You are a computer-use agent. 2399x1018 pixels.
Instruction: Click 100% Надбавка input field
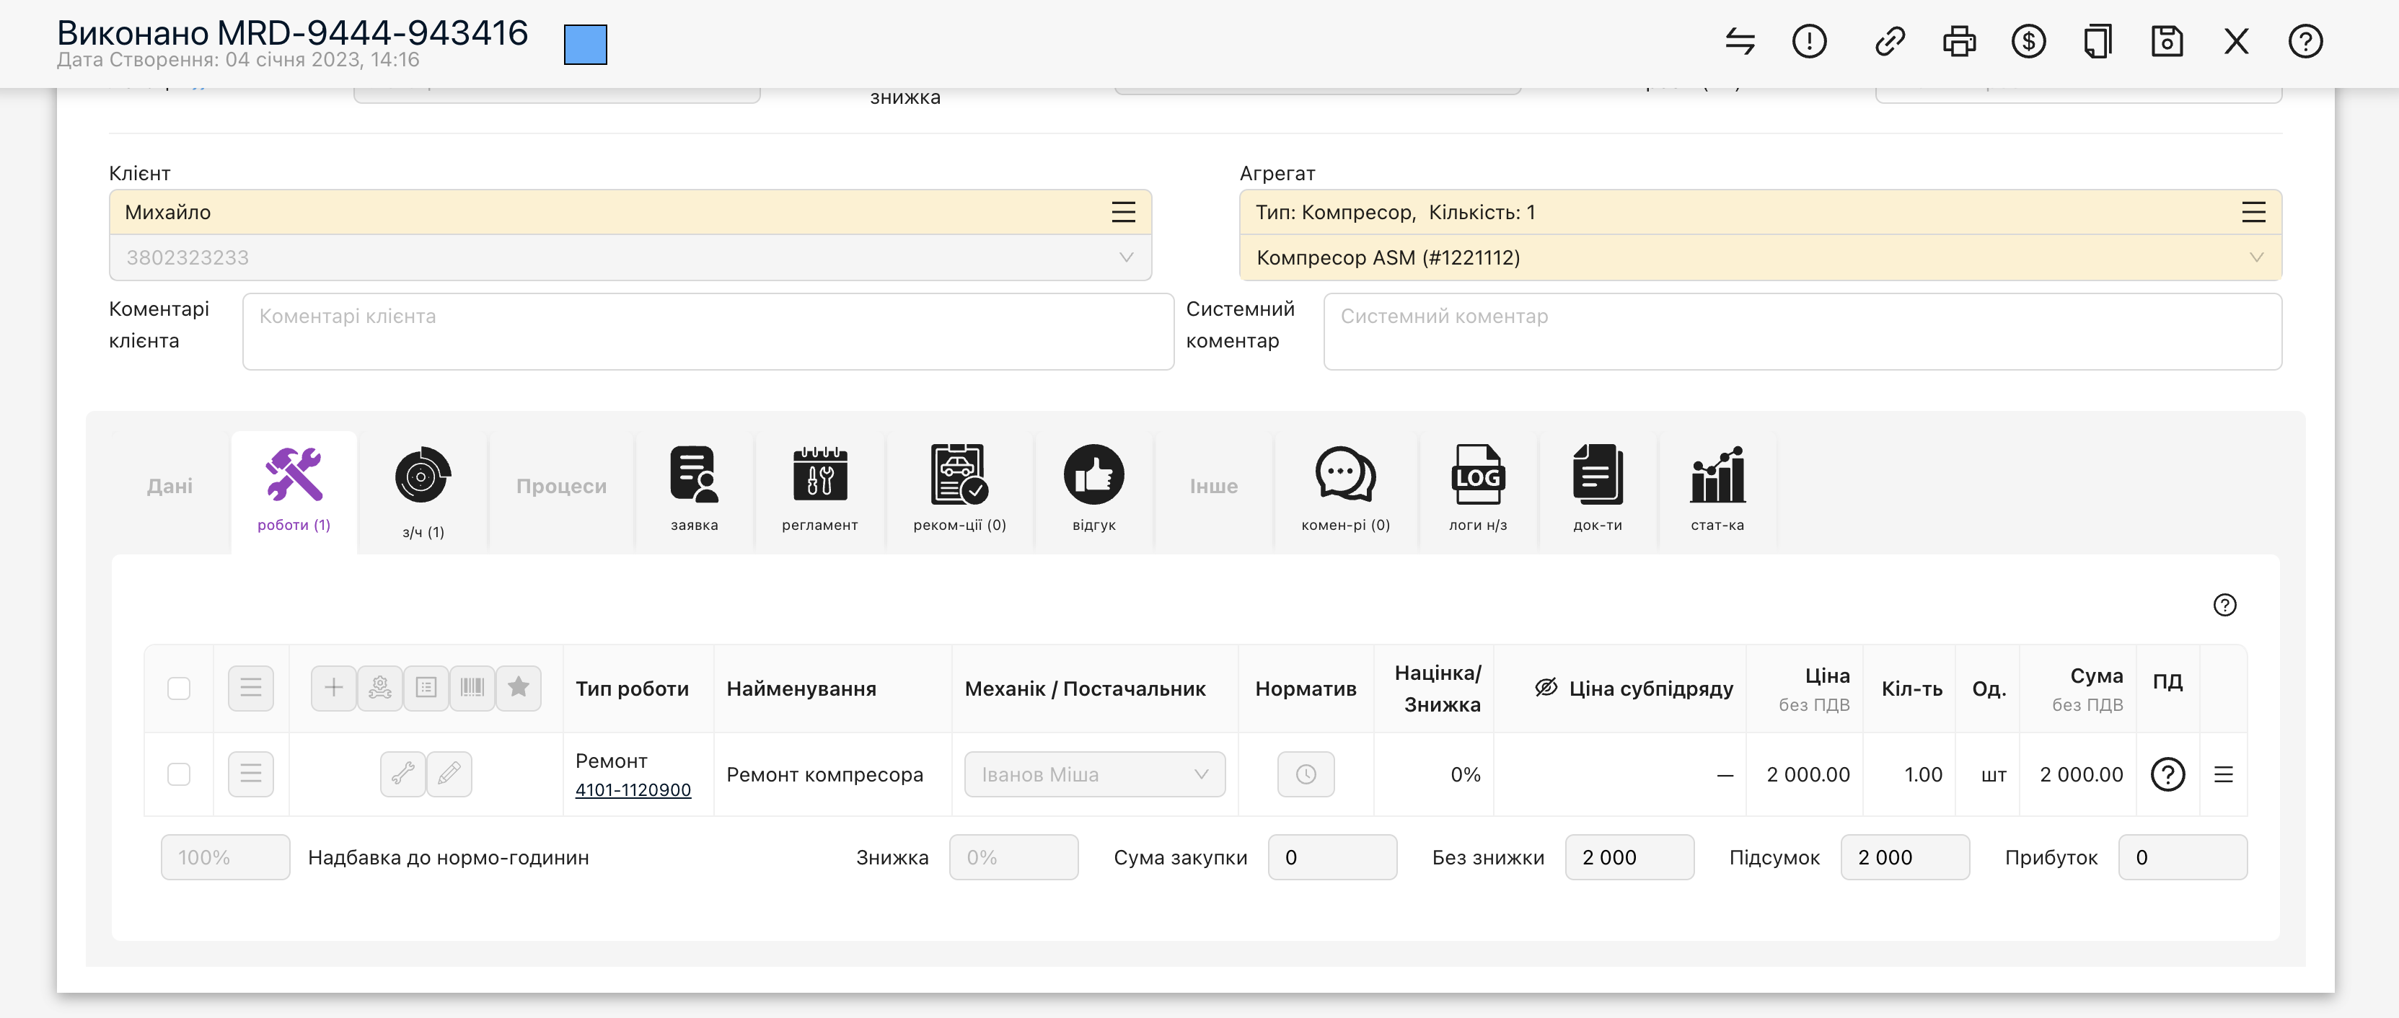(x=225, y=857)
